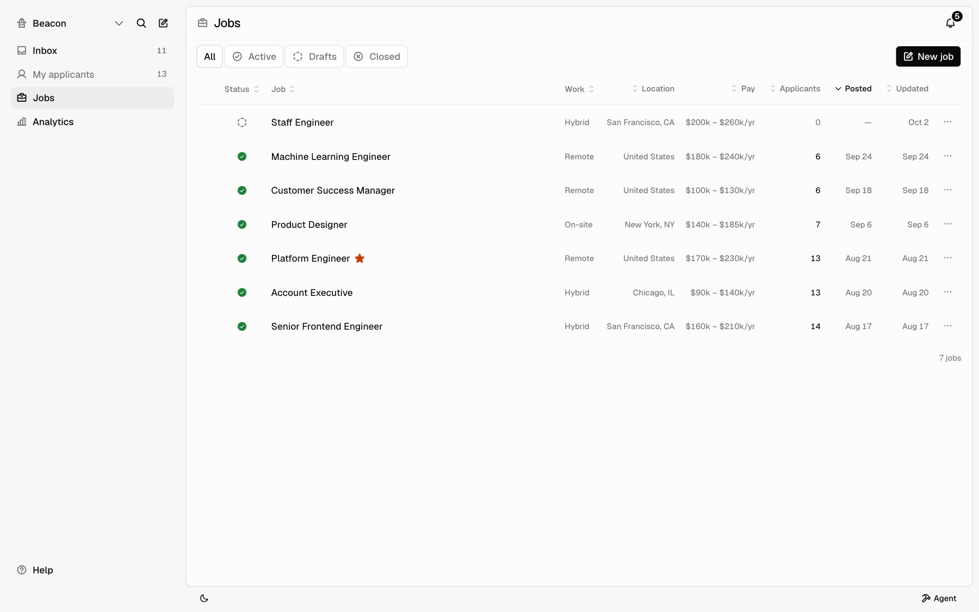Open row menu for Machine Learning Engineer
The image size is (979, 612).
[x=947, y=156]
